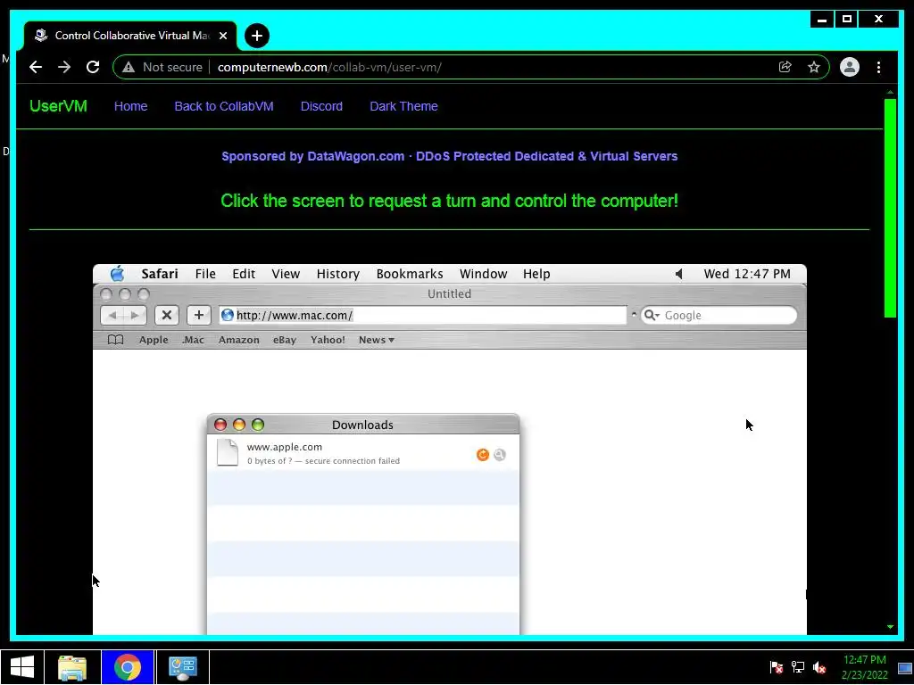The width and height of the screenshot is (914, 685).
Task: Stop loading with Safari's X button
Action: point(167,315)
